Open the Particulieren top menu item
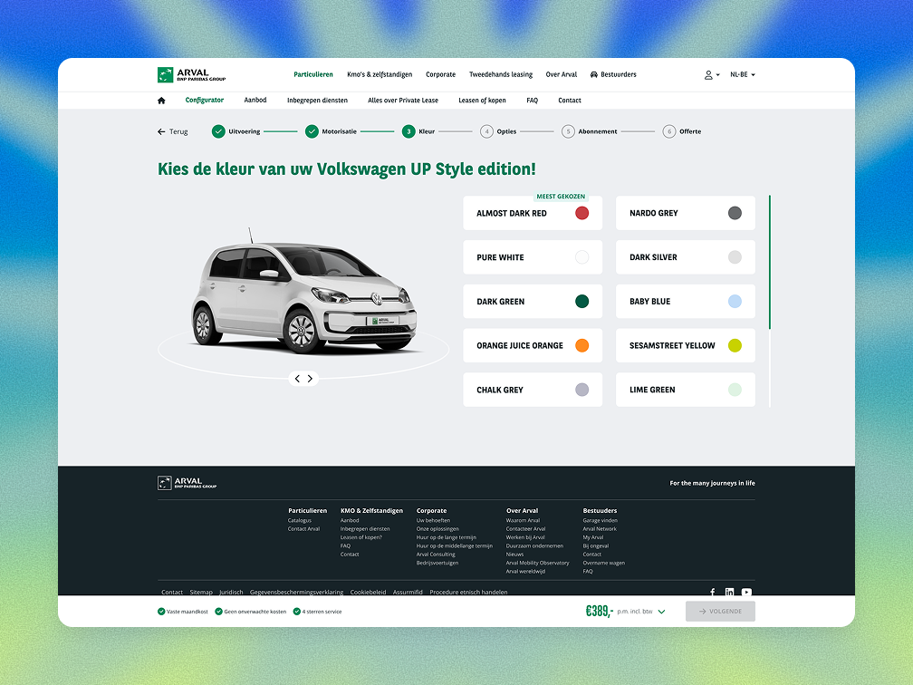Screen dimensions: 913x685 [313, 74]
